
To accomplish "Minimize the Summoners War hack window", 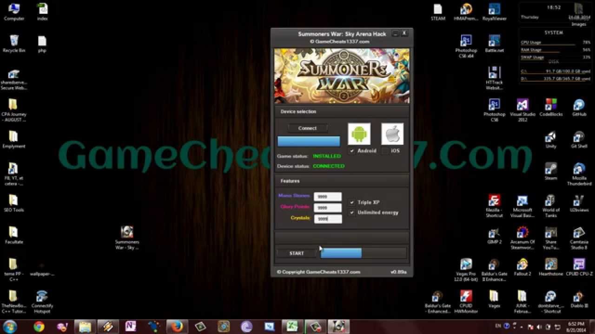I will [x=395, y=33].
